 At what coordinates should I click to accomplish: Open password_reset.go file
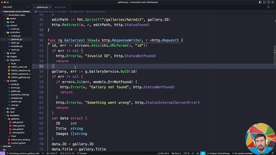pos(16,95)
